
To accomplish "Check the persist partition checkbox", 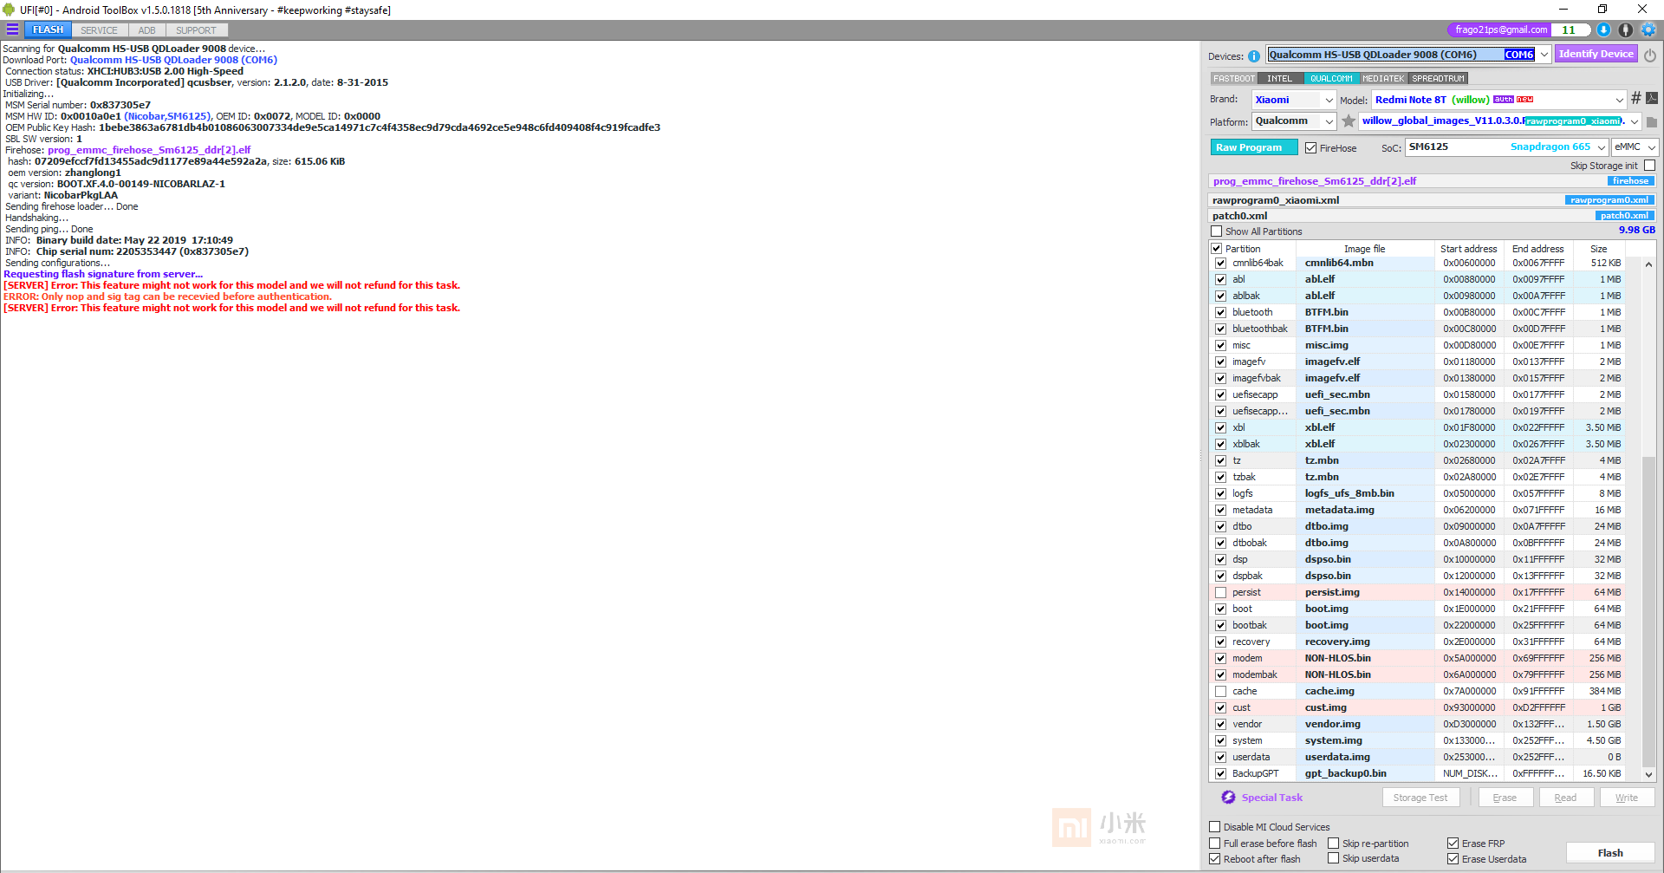I will [1221, 593].
